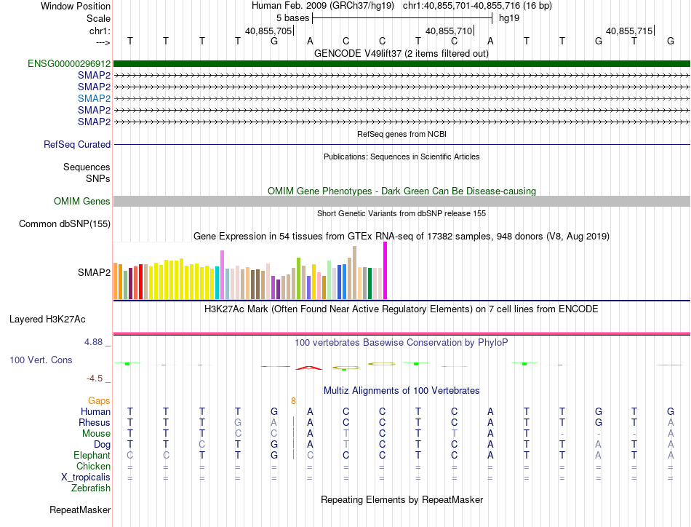Select the Chicken alignment row label
Screen dimensions: 691x527
pyautogui.click(x=93, y=466)
